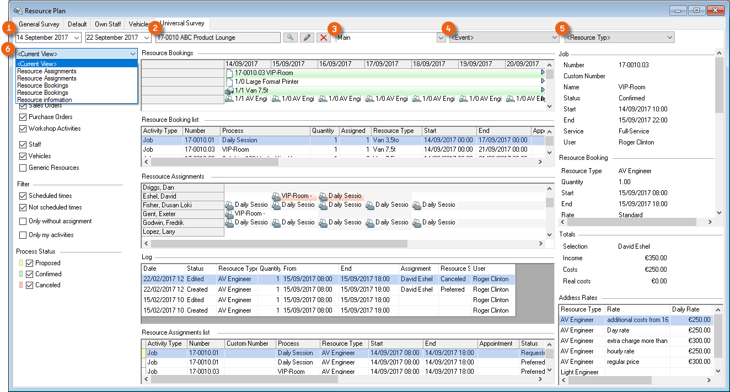Toggle the Generic Resources checkbox
730x392 pixels.
23,168
